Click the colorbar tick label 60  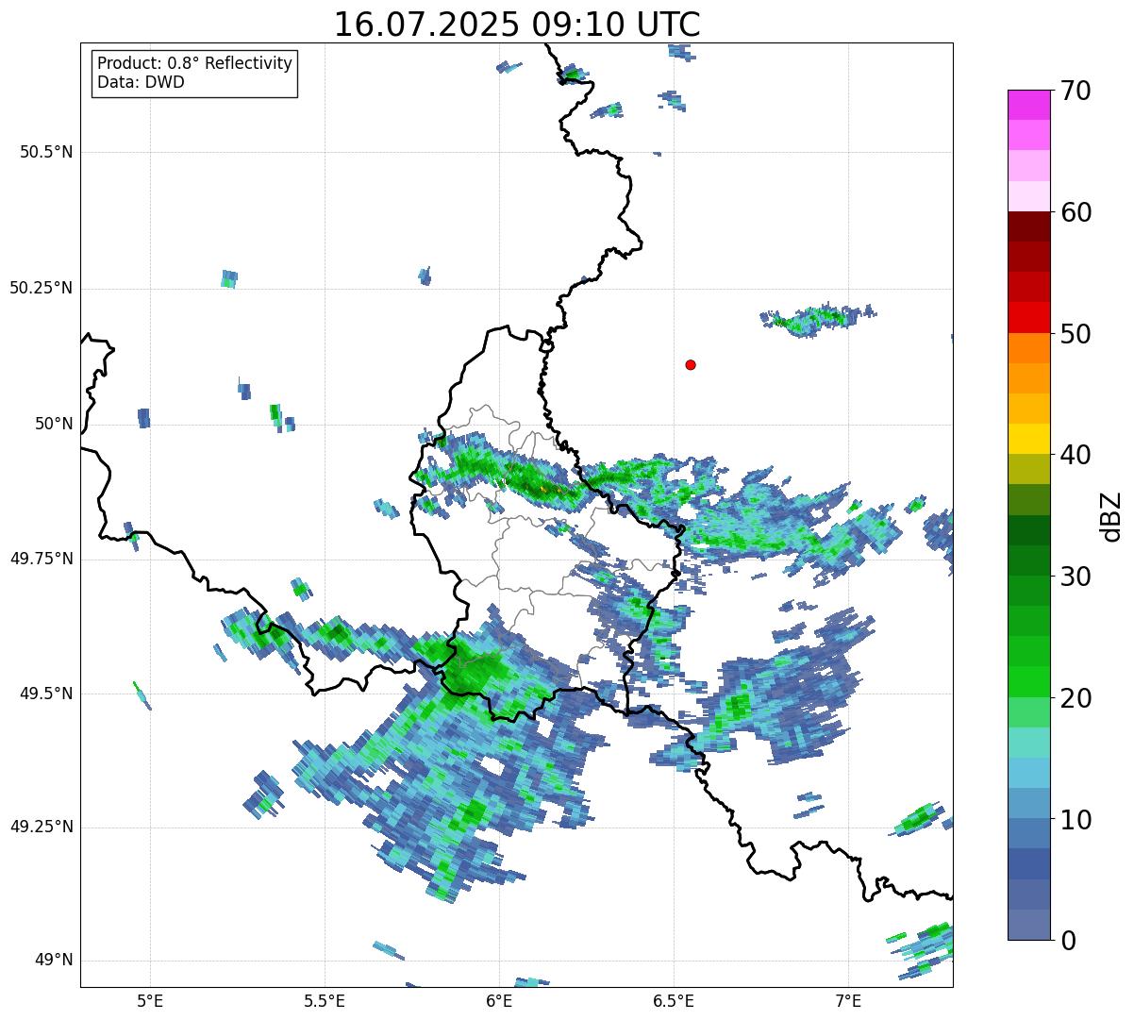[x=1076, y=212]
